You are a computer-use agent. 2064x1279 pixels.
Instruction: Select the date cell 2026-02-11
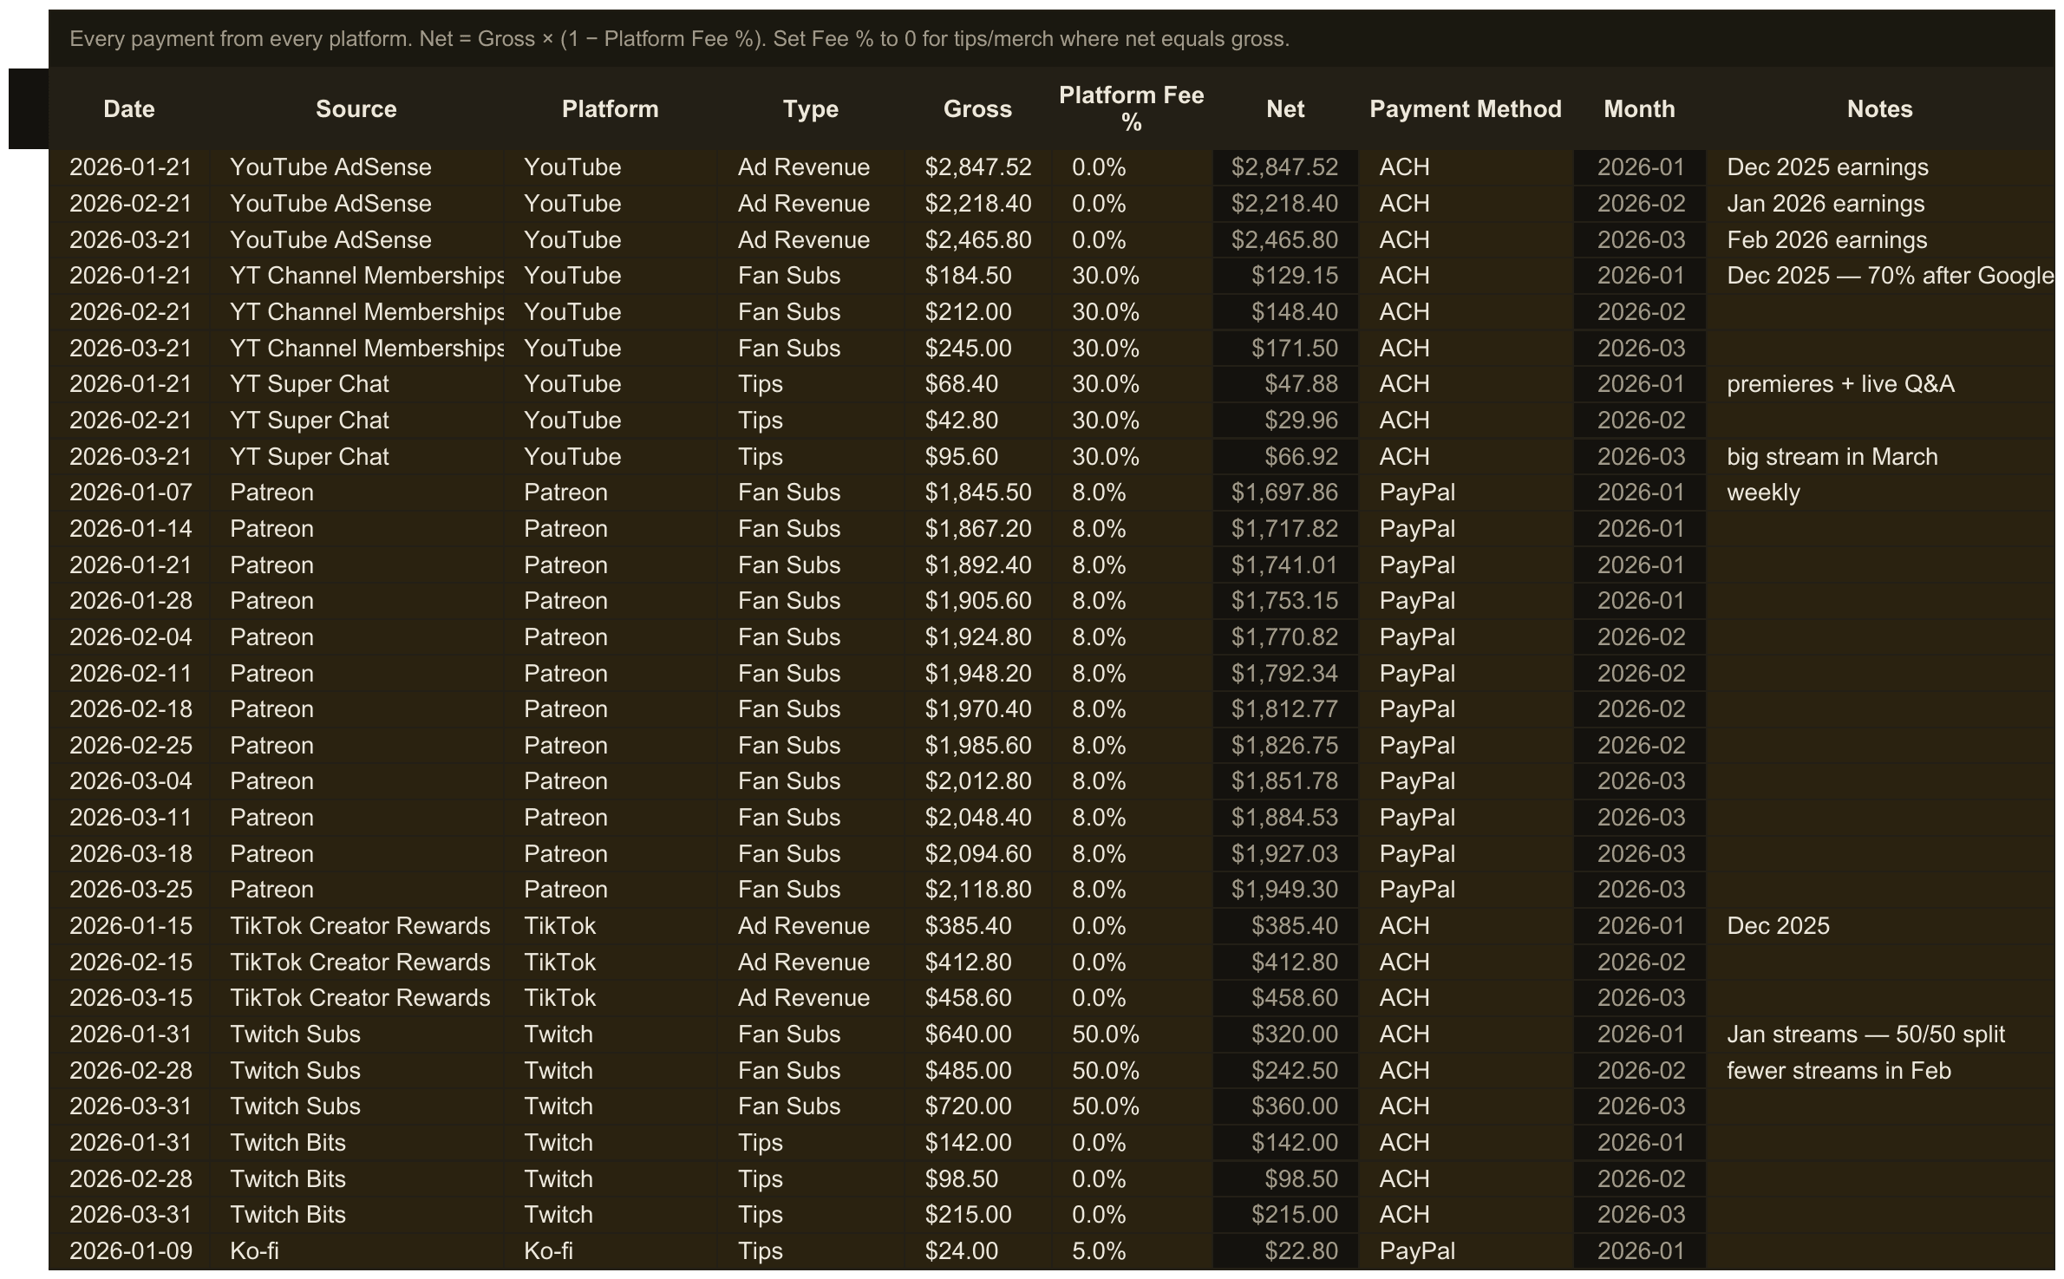point(130,674)
